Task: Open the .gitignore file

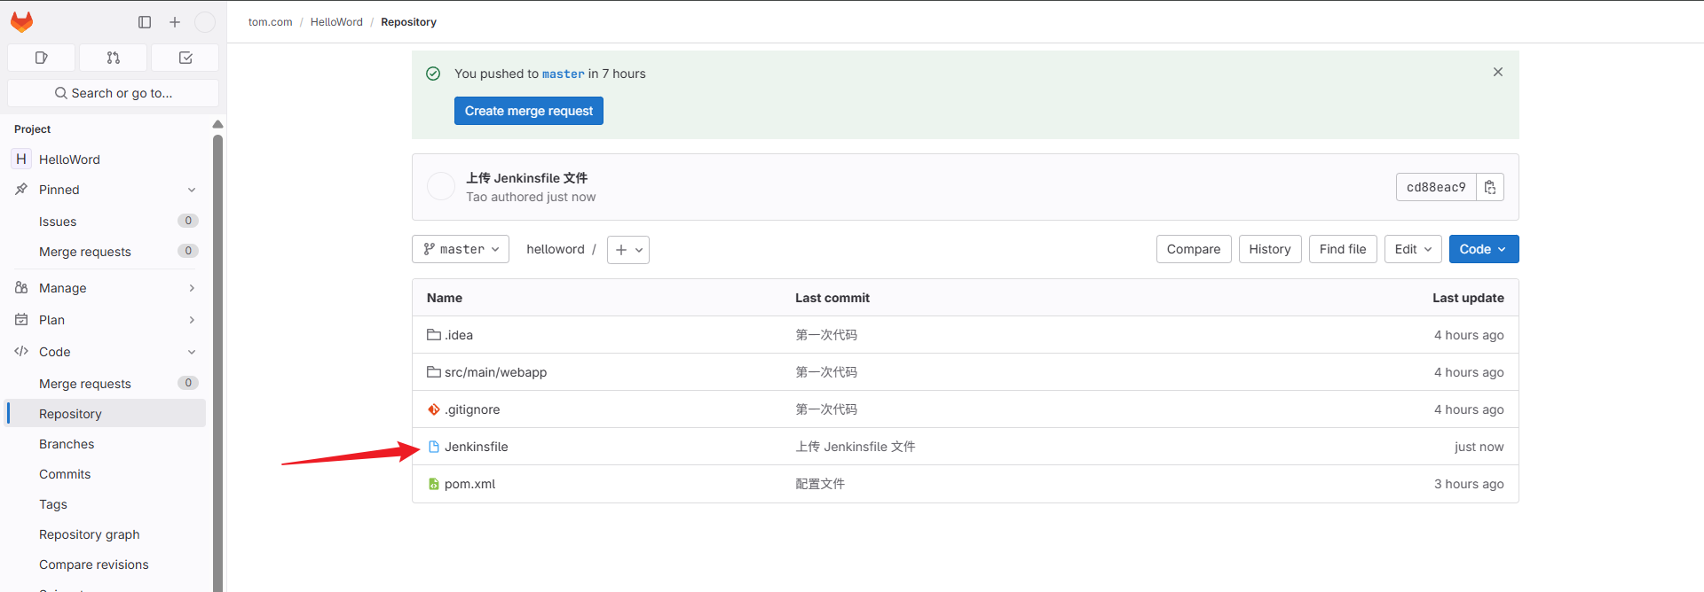Action: (472, 409)
